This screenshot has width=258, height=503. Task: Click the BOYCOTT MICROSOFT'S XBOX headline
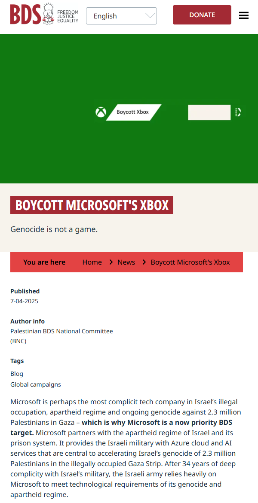[92, 205]
